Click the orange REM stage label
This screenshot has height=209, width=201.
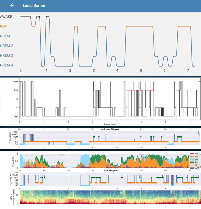pyautogui.click(x=4, y=26)
